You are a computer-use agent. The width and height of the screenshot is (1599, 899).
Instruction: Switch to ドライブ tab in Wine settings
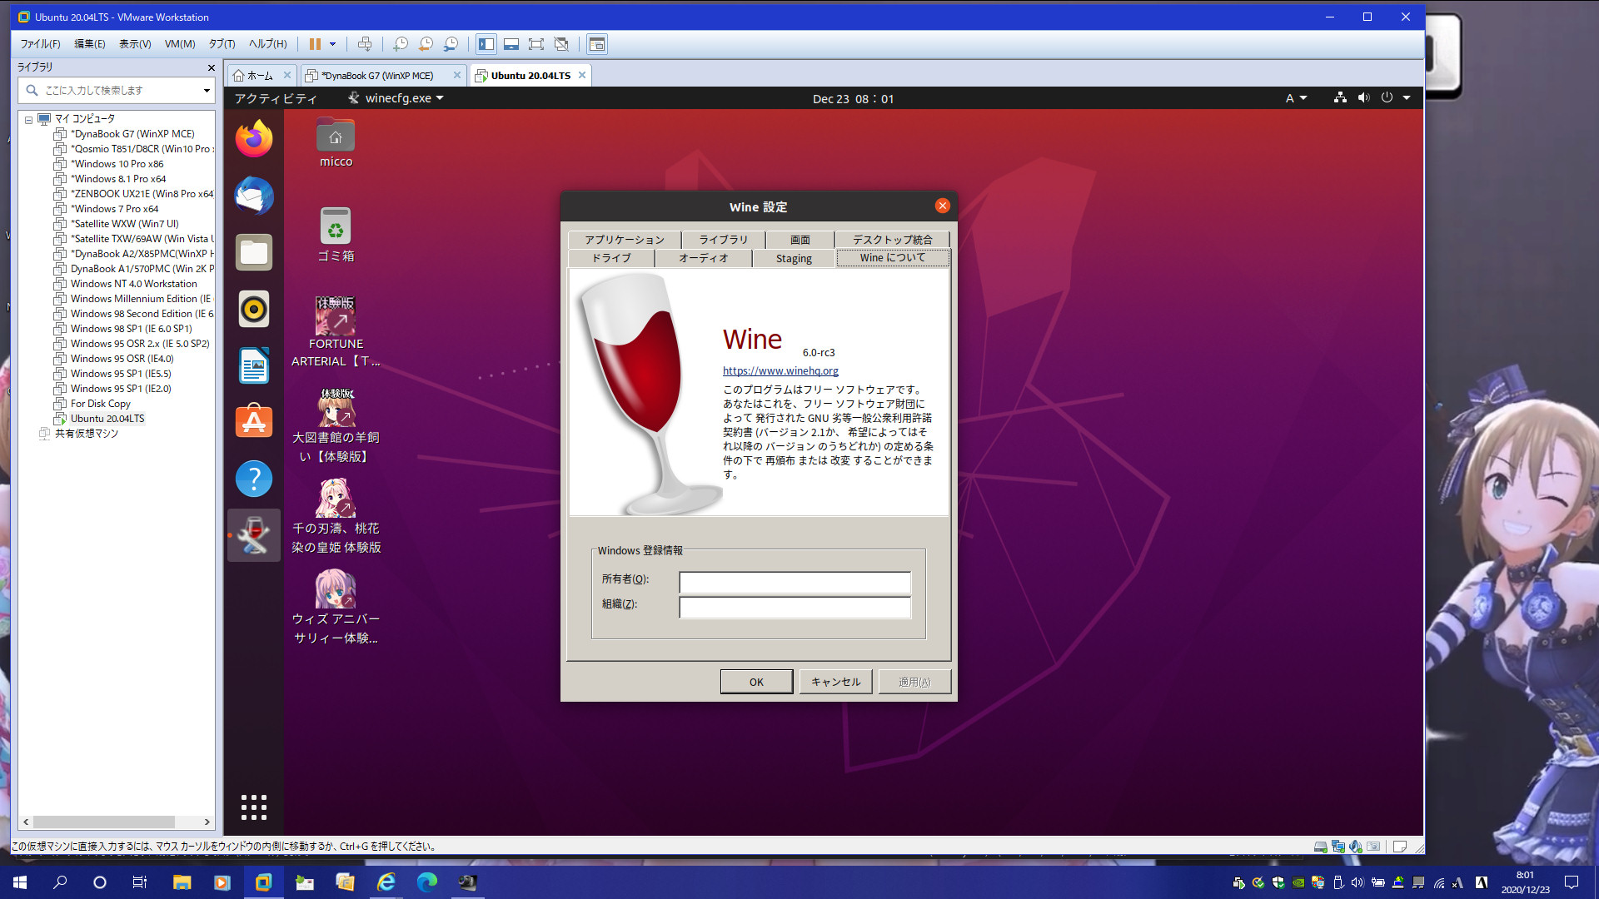tap(611, 258)
